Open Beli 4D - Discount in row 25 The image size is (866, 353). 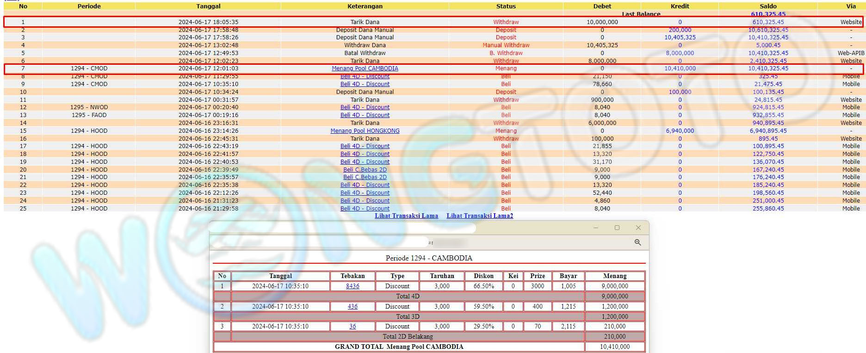(365, 209)
